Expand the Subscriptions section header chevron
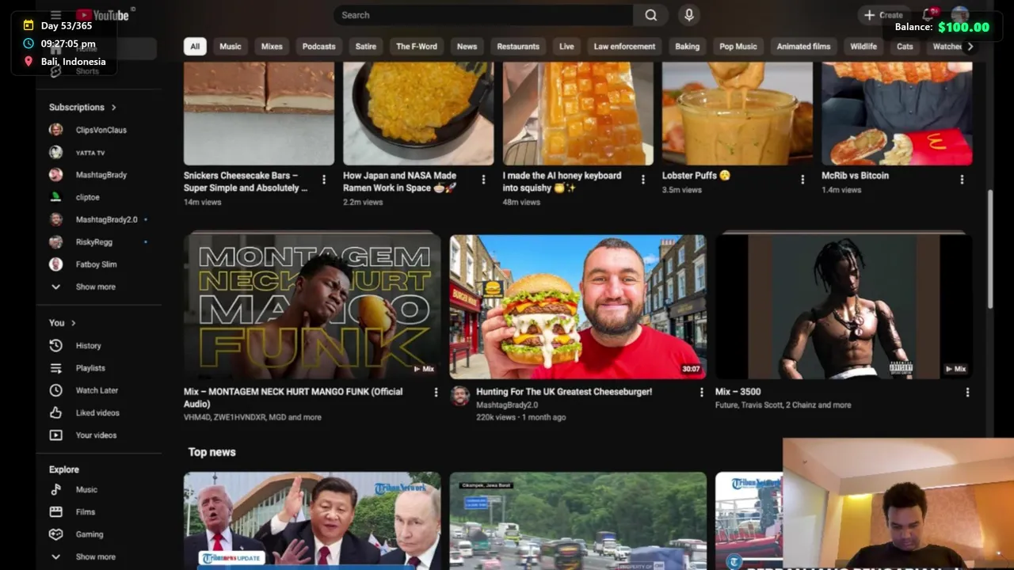This screenshot has height=570, width=1014. pyautogui.click(x=113, y=107)
